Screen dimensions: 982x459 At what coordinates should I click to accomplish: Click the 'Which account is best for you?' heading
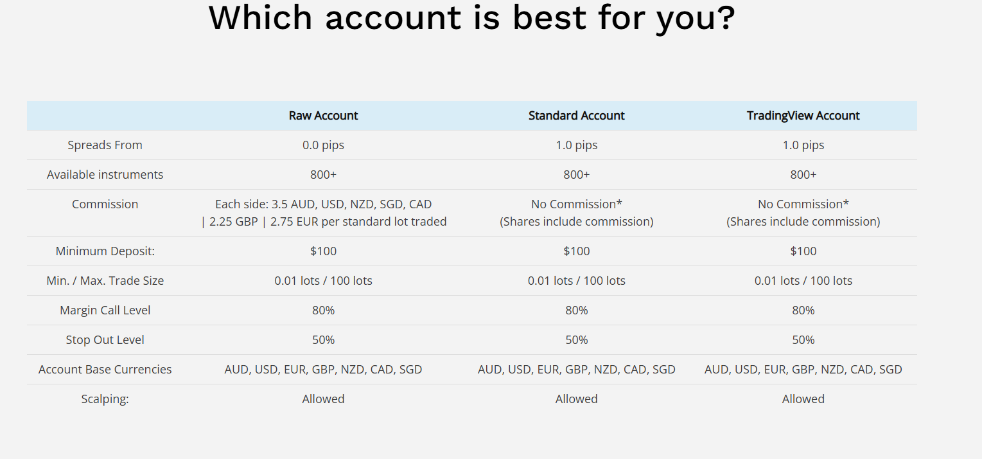point(471,18)
